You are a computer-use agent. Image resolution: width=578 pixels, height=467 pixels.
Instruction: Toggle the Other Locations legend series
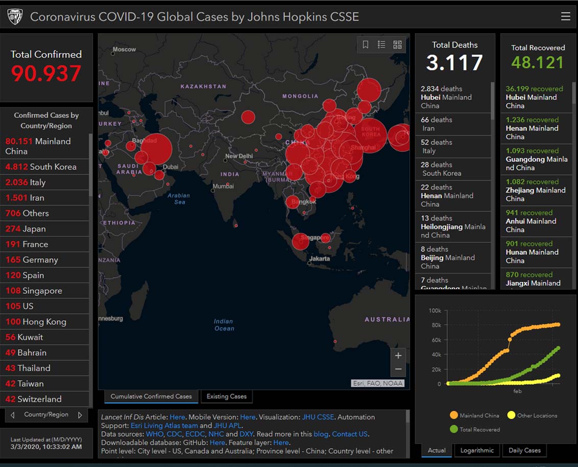point(532,415)
